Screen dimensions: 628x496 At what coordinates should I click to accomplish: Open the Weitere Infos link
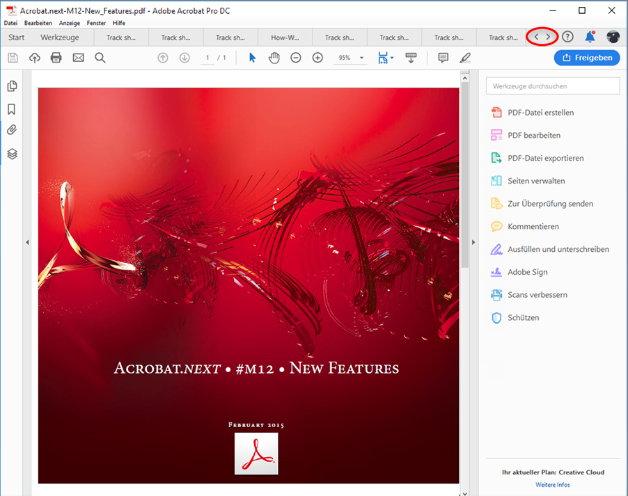click(552, 485)
